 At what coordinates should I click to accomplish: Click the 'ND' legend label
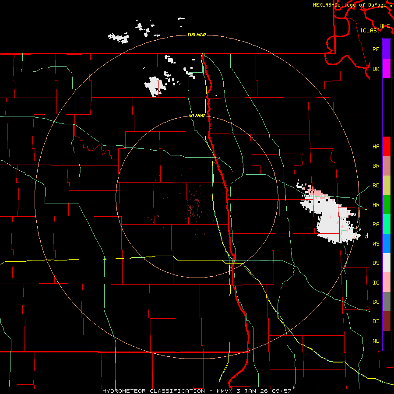pyautogui.click(x=376, y=341)
